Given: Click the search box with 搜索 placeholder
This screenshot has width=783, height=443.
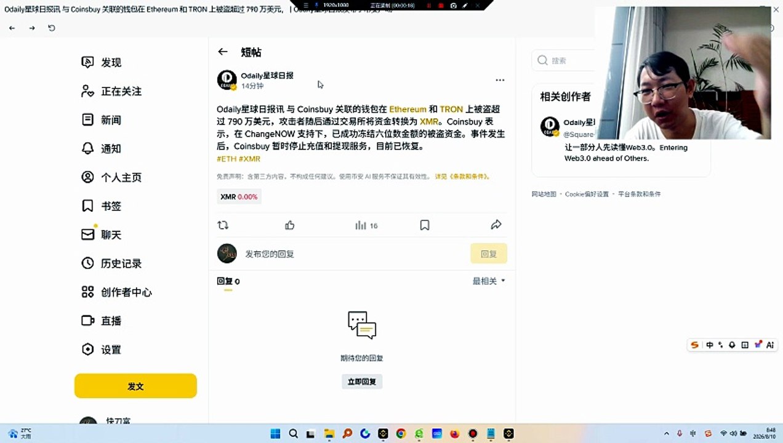Looking at the screenshot, I should (x=563, y=60).
